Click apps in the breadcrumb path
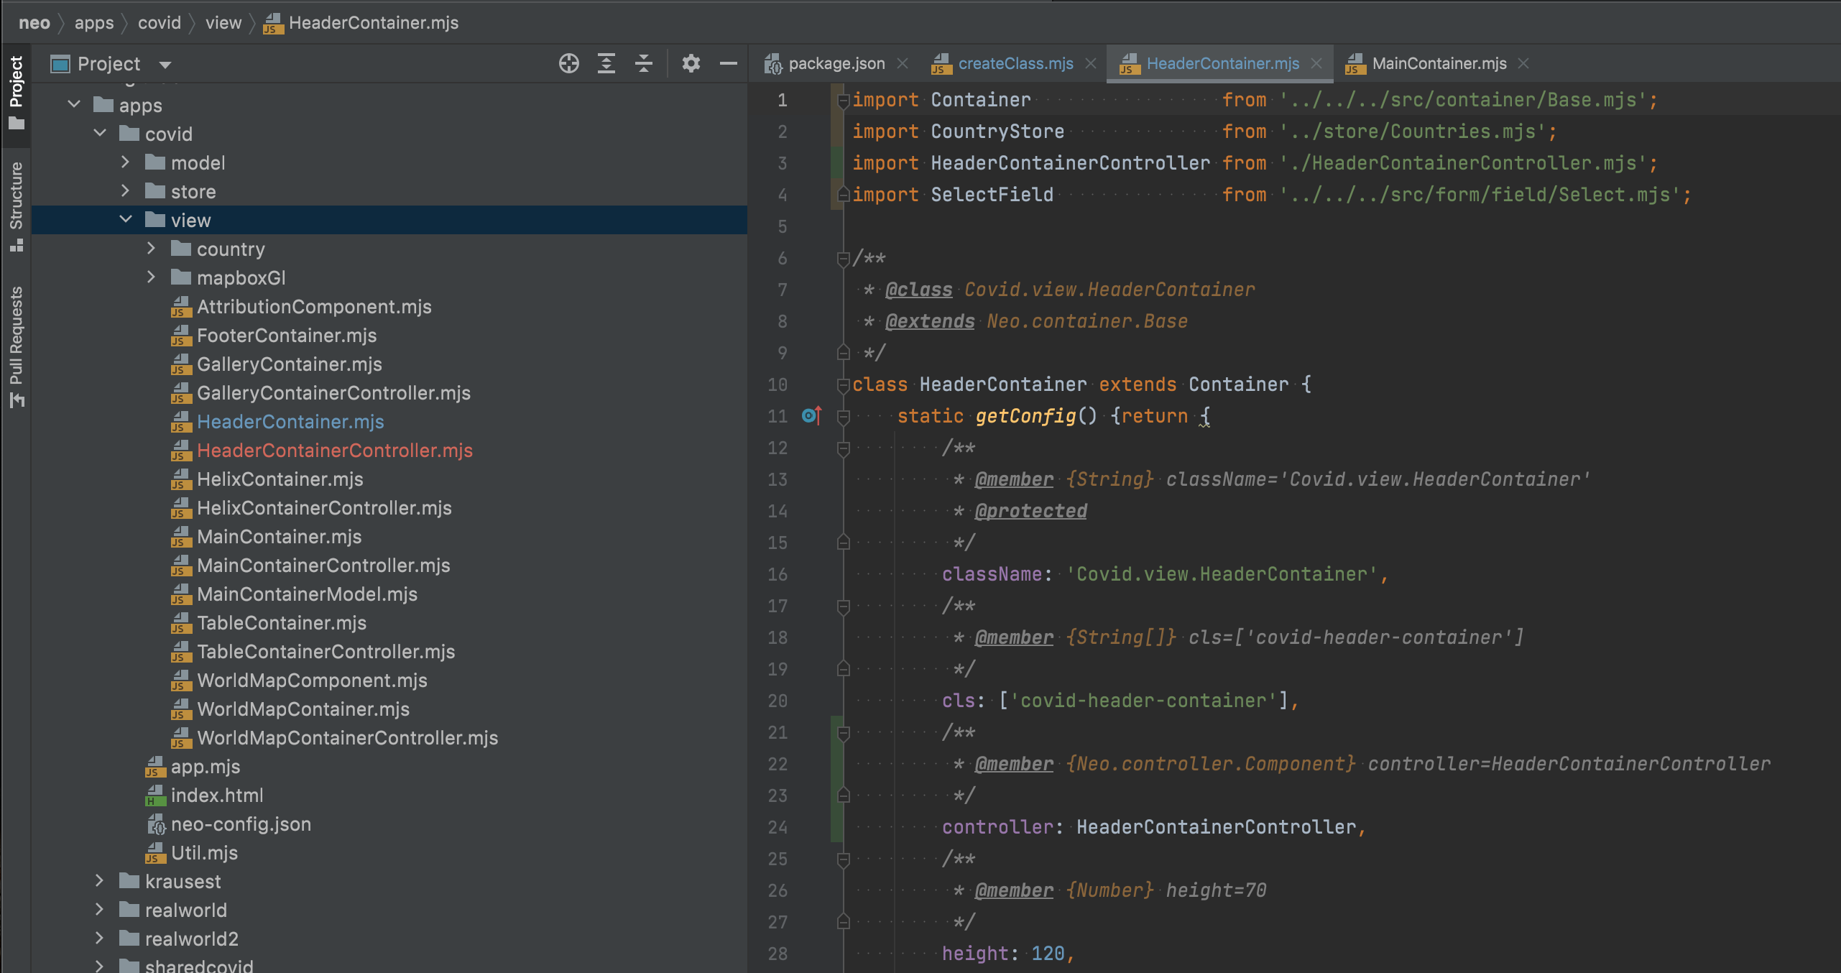The height and width of the screenshot is (973, 1841). click(94, 23)
